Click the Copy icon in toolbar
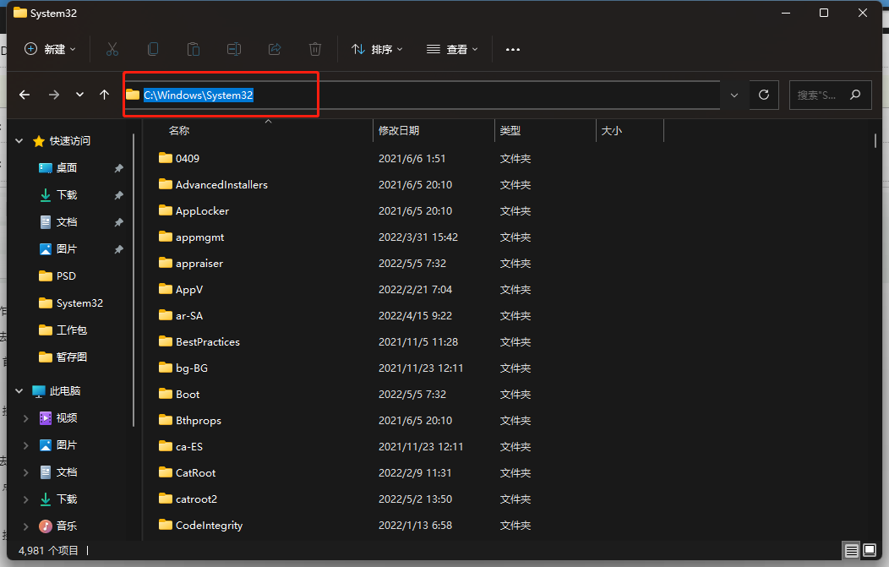The height and width of the screenshot is (567, 889). pyautogui.click(x=153, y=49)
